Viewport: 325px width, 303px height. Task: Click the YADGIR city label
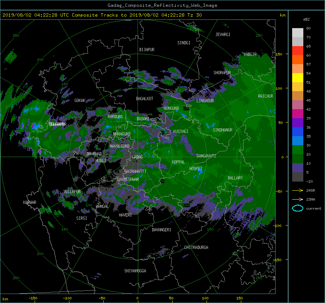pos(250,54)
